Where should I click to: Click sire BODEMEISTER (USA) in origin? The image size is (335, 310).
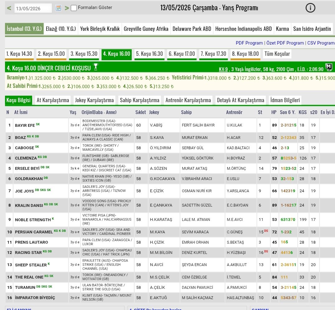pos(99,121)
